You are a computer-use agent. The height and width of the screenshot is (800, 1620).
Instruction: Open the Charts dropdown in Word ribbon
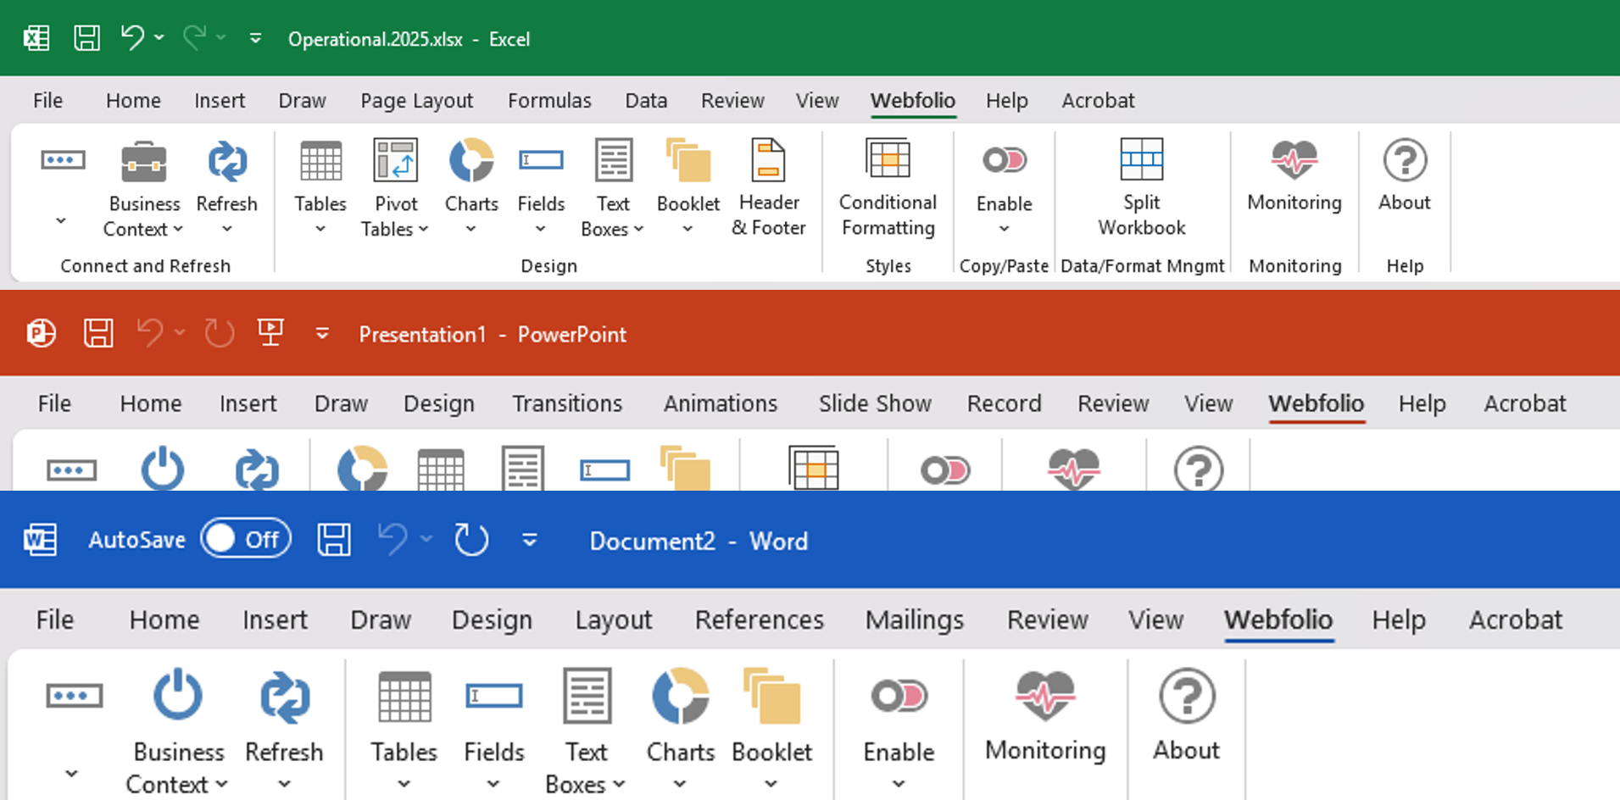[x=680, y=784]
